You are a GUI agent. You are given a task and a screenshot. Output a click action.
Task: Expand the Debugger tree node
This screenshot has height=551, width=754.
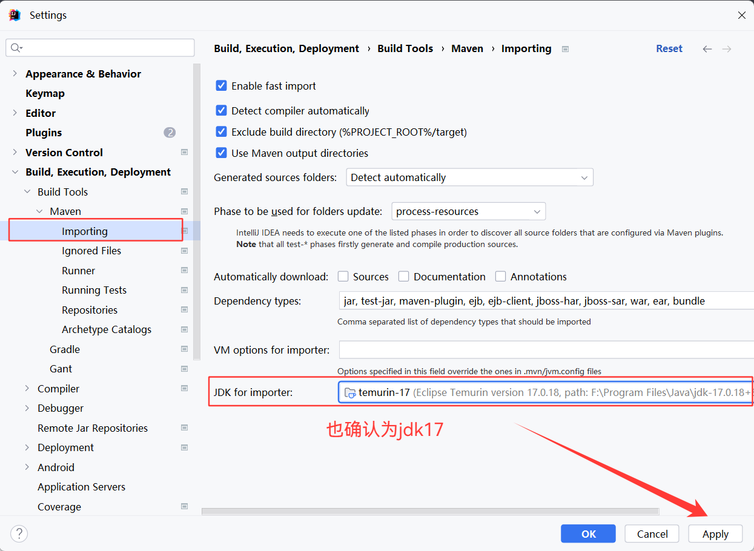pos(27,408)
